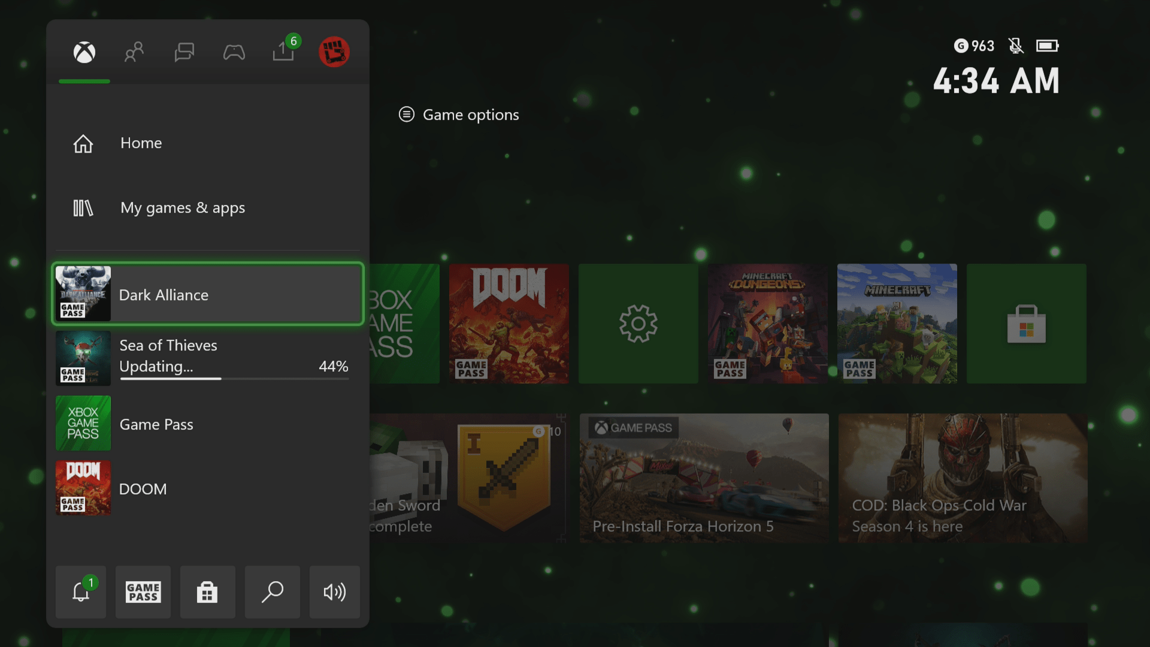This screenshot has height=647, width=1150.
Task: Switch to the People tab
Action: point(134,53)
